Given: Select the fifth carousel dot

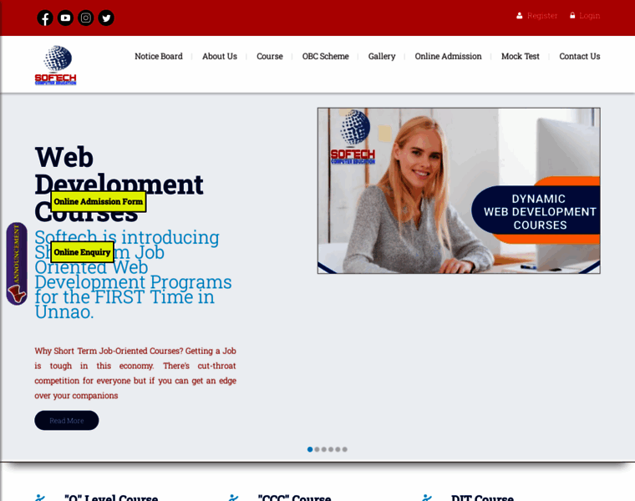Looking at the screenshot, I should coord(338,449).
